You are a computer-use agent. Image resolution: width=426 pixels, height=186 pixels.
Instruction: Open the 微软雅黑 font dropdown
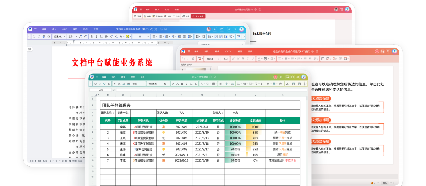click(x=154, y=84)
